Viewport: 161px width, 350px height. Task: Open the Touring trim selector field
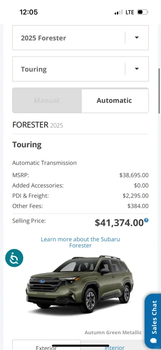pos(80,69)
